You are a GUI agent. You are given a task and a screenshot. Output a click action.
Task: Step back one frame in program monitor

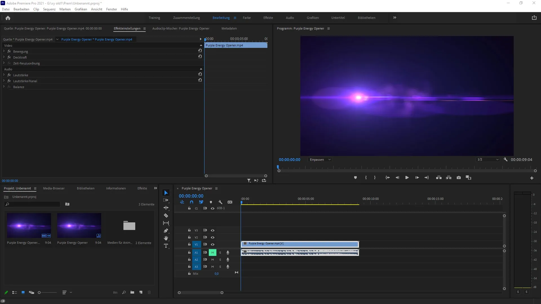tap(397, 178)
